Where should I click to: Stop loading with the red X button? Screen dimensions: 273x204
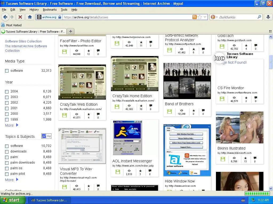20,17
